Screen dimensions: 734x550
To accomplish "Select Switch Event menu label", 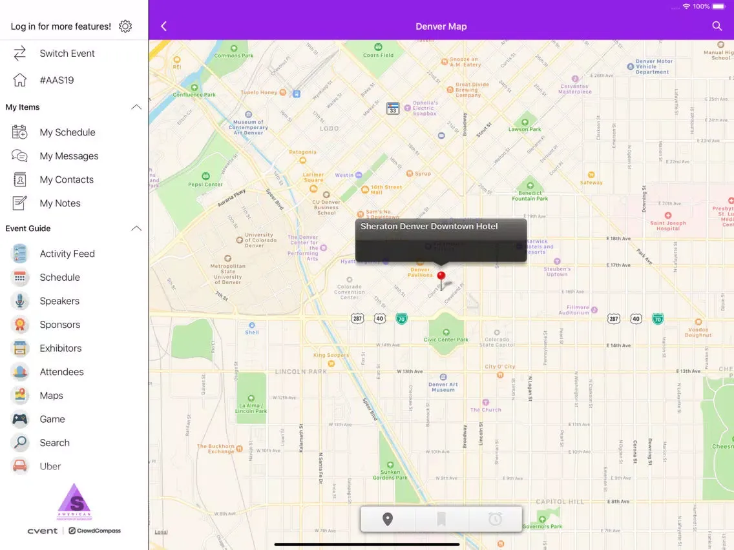I will (x=67, y=54).
